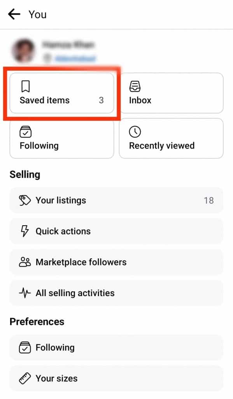Click the lightning bolt Quick actions icon
This screenshot has width=233, height=399.
point(25,231)
